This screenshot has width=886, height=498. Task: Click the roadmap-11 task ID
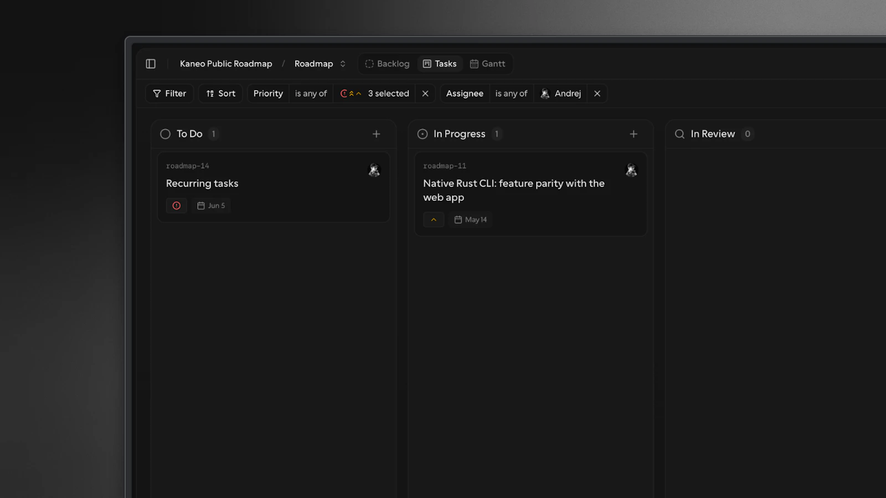445,166
